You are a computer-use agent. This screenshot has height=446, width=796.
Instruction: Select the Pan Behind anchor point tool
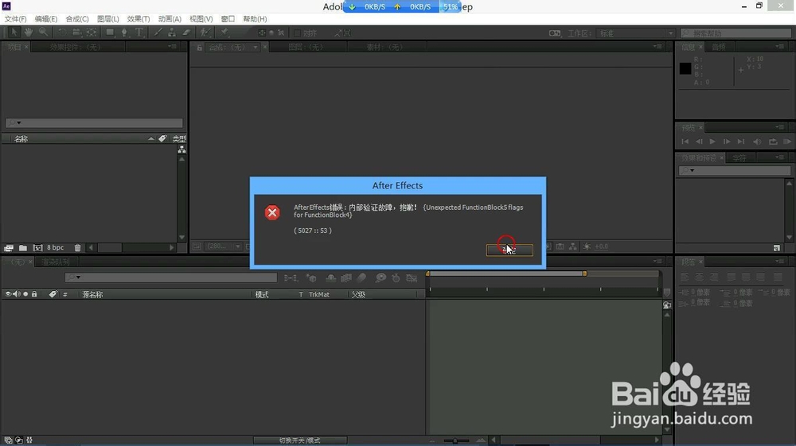92,33
